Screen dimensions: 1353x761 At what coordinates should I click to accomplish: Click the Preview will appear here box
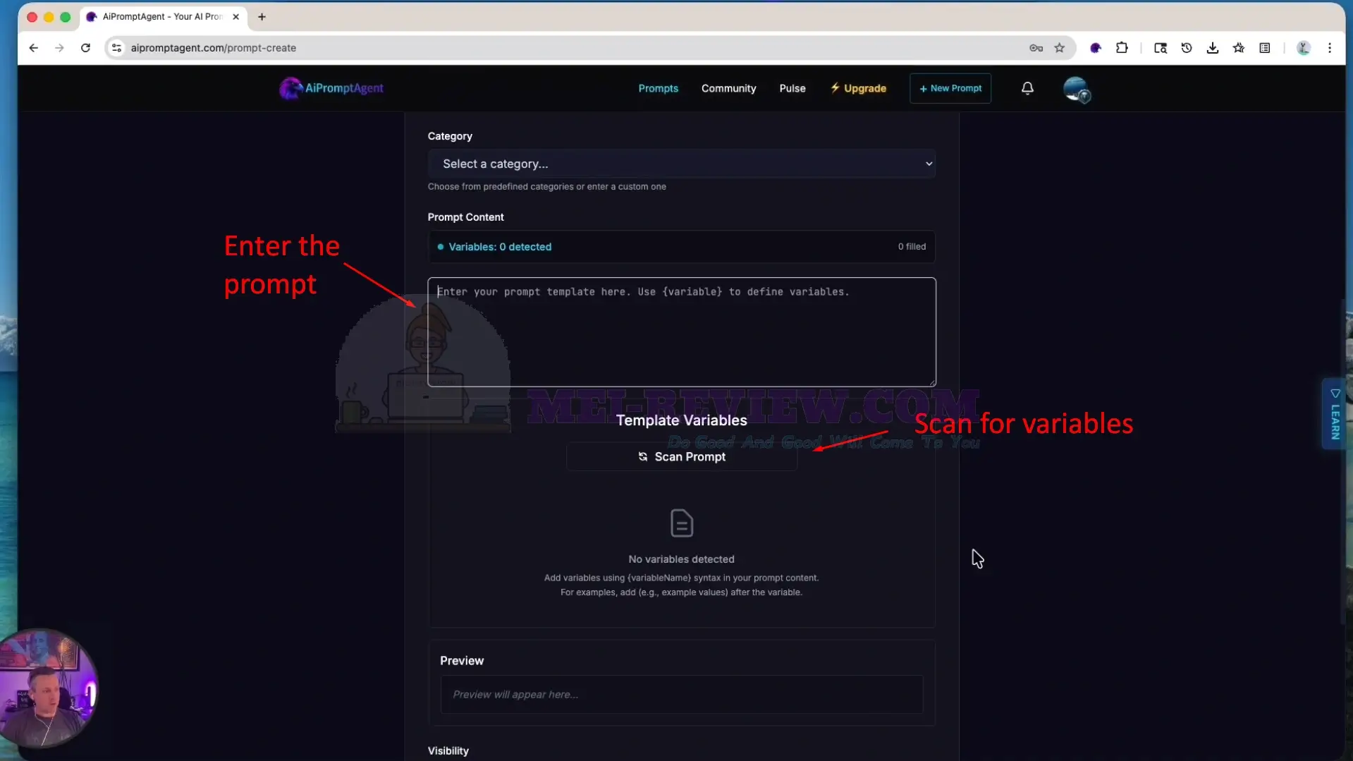(x=681, y=695)
